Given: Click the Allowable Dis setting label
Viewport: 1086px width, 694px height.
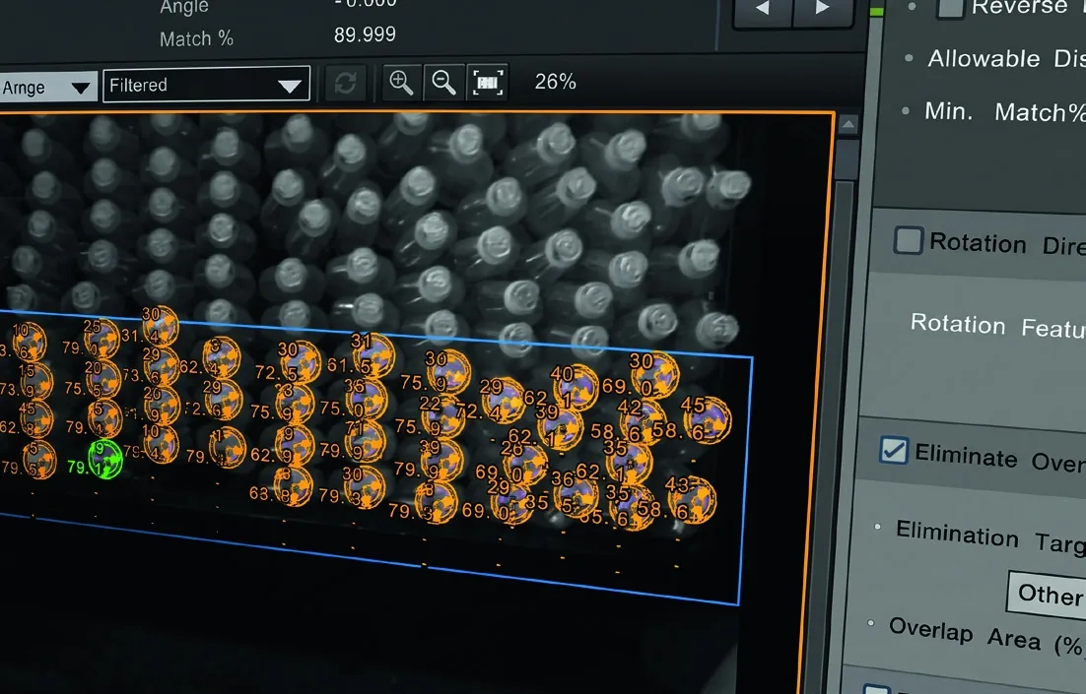Looking at the screenshot, I should [x=1007, y=59].
